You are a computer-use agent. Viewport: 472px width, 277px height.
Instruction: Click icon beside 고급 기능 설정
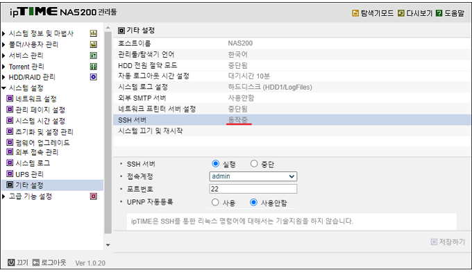coord(93,196)
